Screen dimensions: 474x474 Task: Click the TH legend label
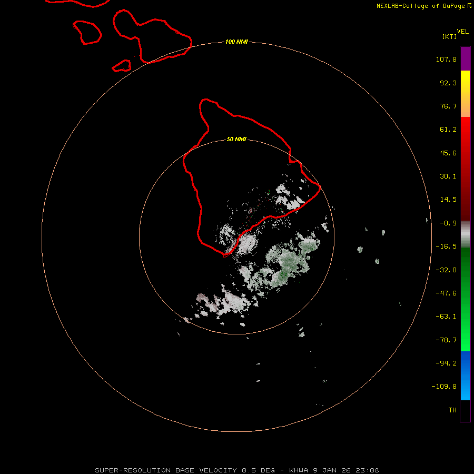pyautogui.click(x=452, y=410)
